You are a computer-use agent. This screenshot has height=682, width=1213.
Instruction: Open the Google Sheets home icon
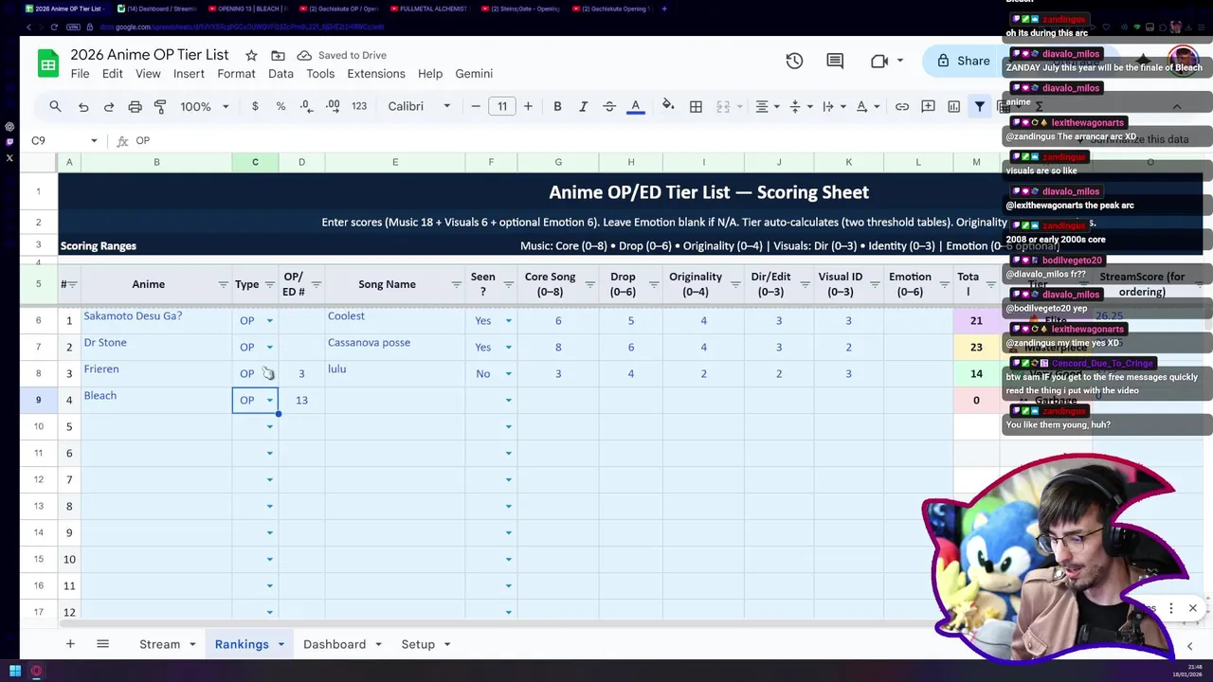click(47, 63)
